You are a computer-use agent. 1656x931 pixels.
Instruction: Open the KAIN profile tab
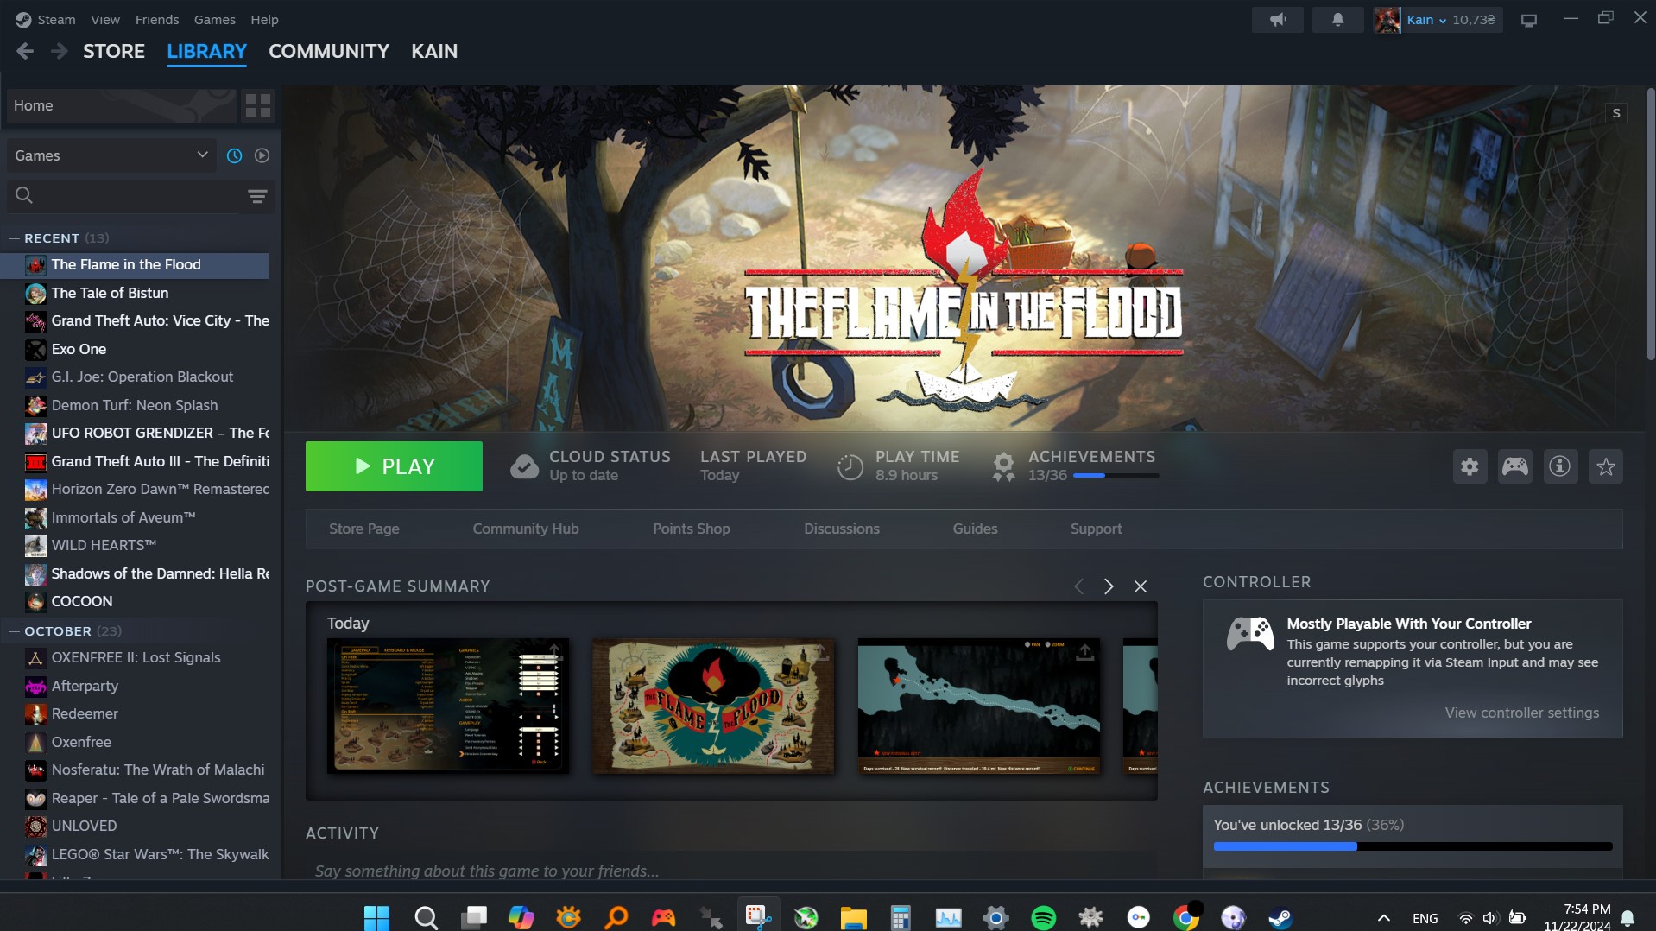(x=434, y=52)
